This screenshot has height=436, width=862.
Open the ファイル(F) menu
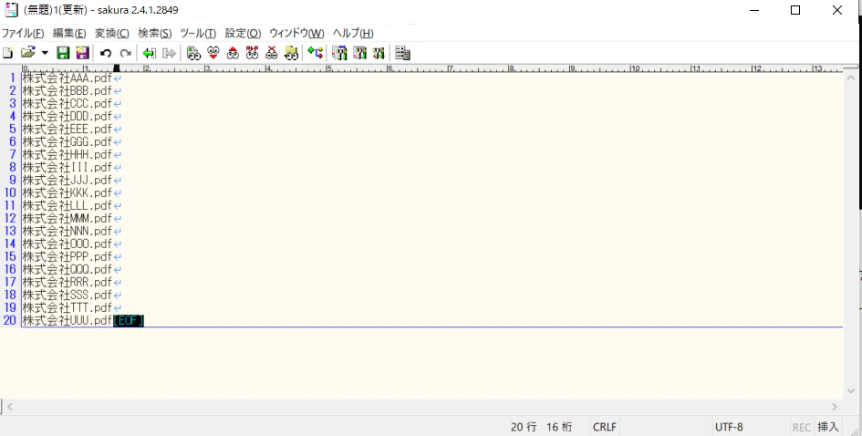[23, 34]
